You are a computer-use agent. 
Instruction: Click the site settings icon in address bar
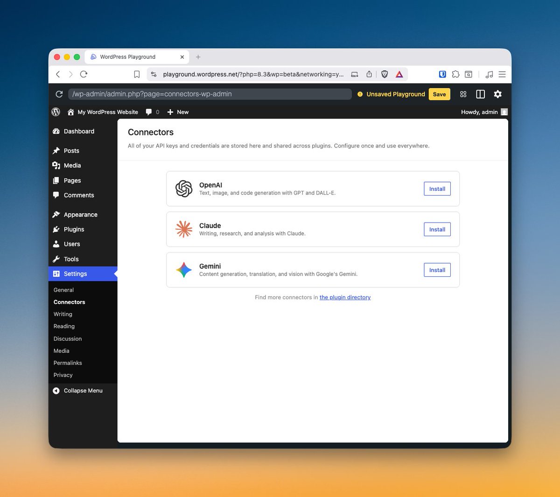click(x=154, y=74)
